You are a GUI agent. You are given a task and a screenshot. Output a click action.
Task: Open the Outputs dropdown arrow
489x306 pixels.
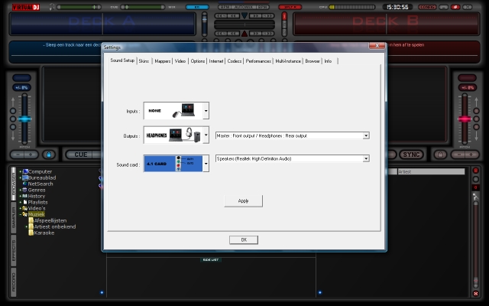(x=206, y=135)
